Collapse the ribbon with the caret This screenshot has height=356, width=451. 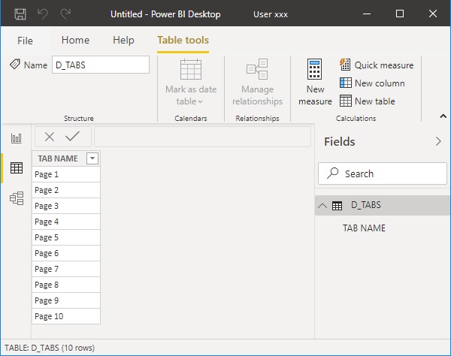tap(443, 116)
